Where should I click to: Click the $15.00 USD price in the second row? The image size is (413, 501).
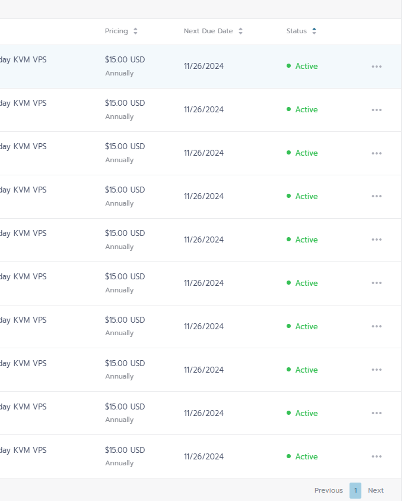(x=125, y=103)
